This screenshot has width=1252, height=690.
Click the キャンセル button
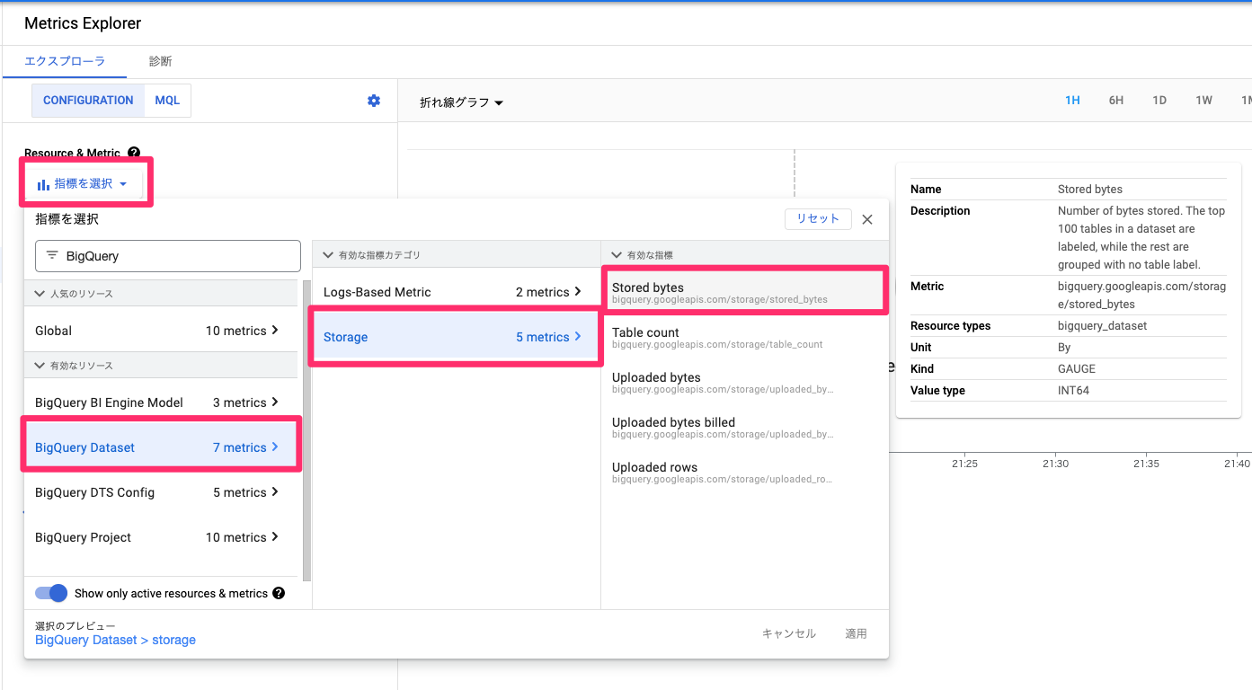click(x=788, y=633)
